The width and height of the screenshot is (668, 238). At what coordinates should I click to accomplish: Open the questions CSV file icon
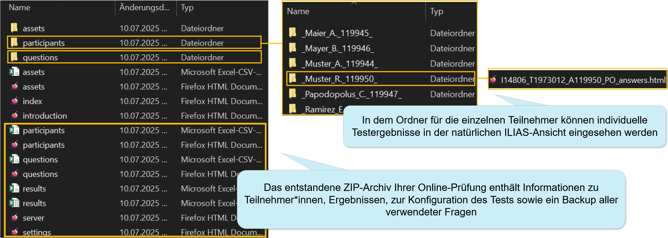(14, 159)
